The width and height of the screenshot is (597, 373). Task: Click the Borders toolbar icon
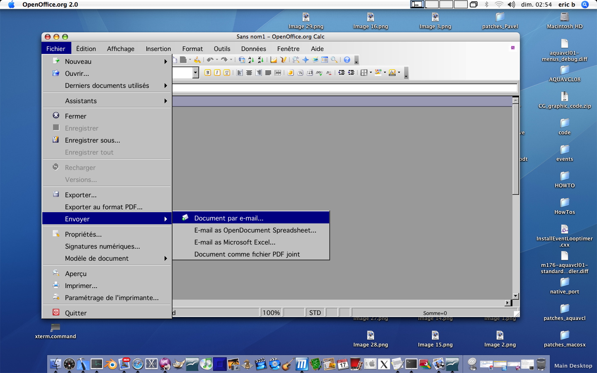coord(364,73)
